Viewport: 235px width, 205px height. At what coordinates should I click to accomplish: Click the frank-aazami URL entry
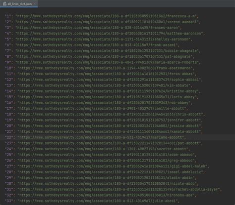[x=97, y=45]
